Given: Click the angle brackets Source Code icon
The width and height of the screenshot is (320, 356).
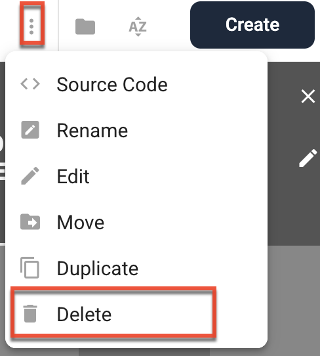Looking at the screenshot, I should point(30,84).
